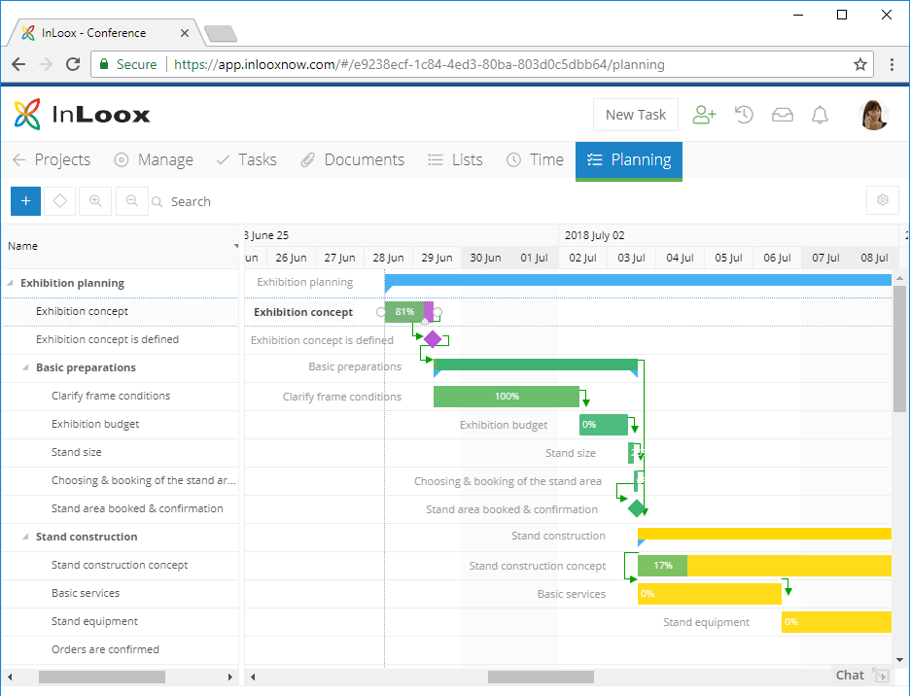910x696 pixels.
Task: Open the inbox tray icon
Action: pyautogui.click(x=782, y=115)
